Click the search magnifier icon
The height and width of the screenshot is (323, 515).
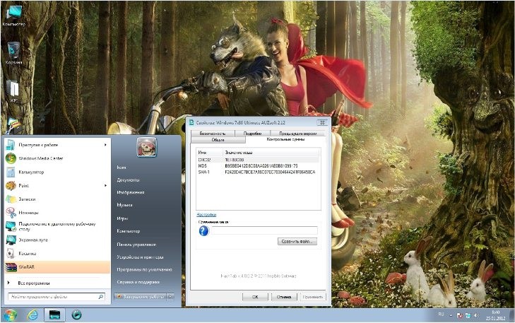(x=100, y=296)
